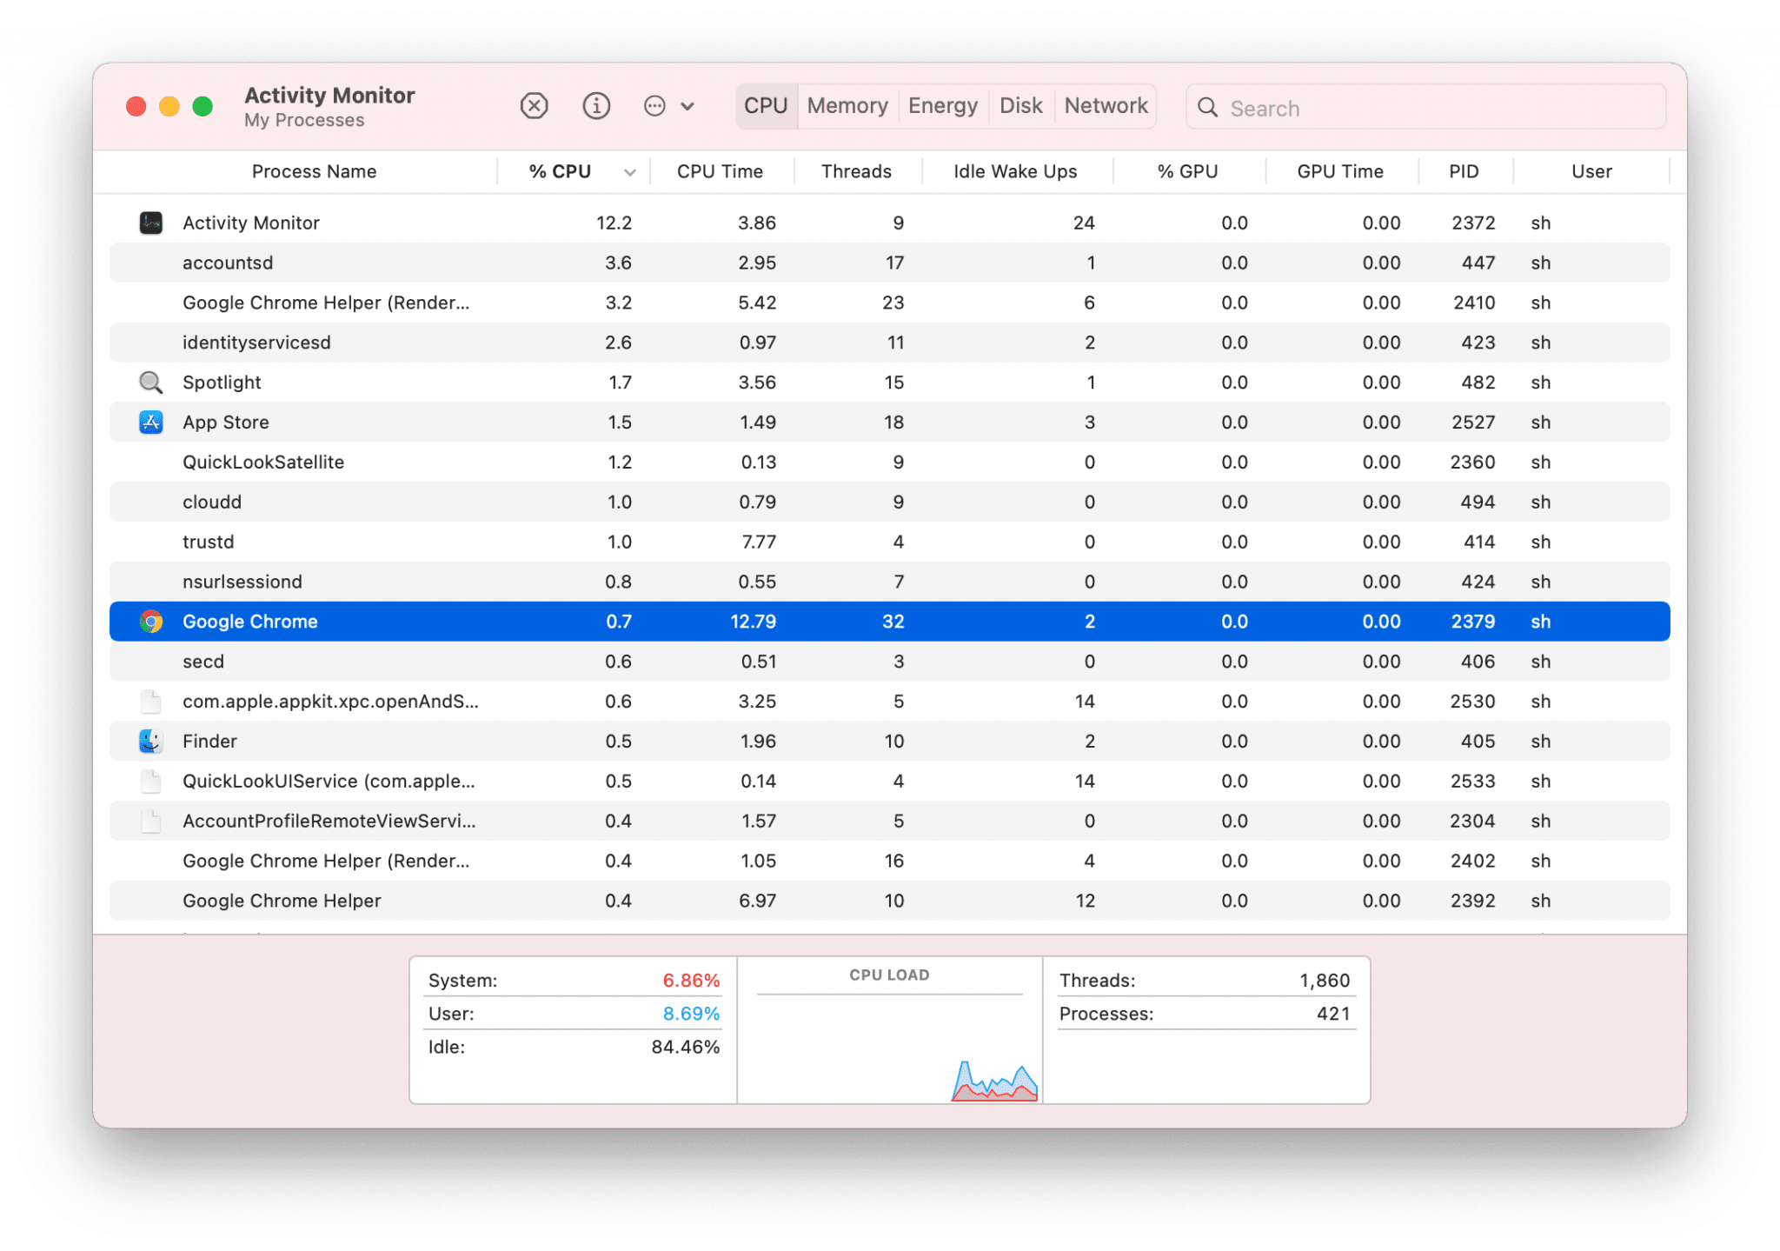Click the Idle 84.46% value
1780x1251 pixels.
tap(686, 1047)
